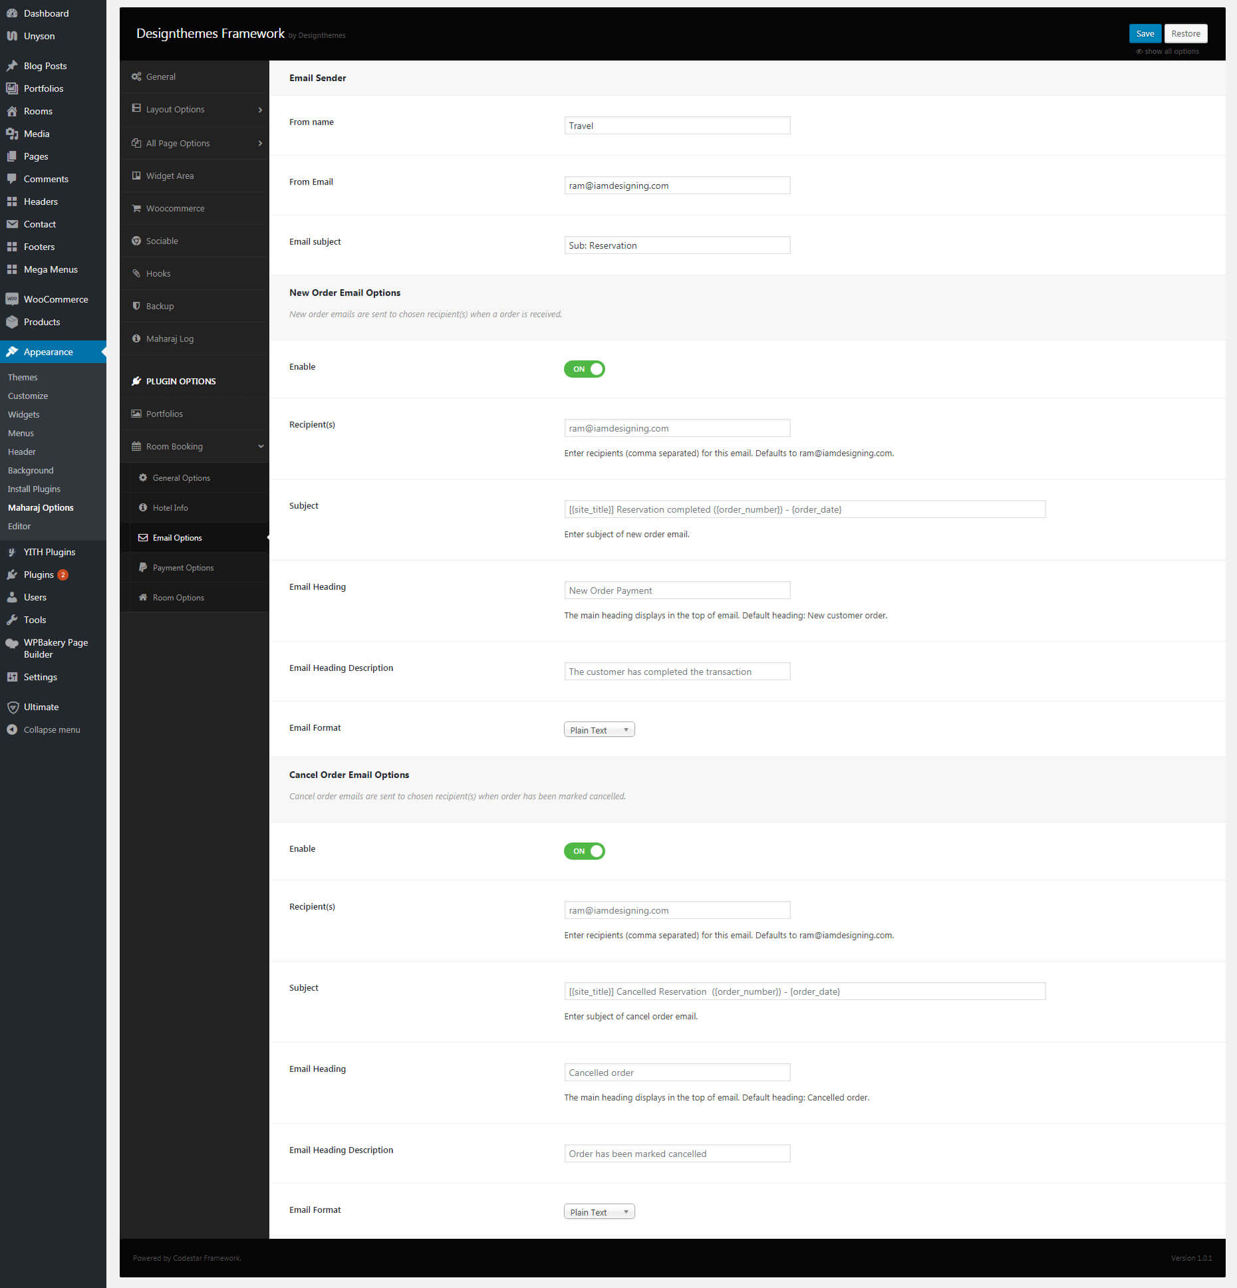Open Maharaj Log info icon
This screenshot has width=1237, height=1288.
[136, 338]
